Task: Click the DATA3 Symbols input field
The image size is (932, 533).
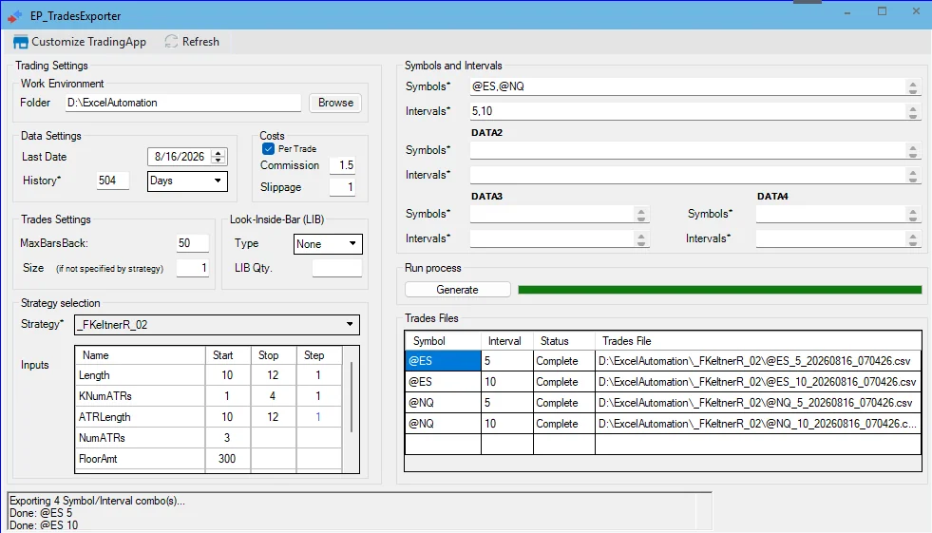Action: coord(552,214)
